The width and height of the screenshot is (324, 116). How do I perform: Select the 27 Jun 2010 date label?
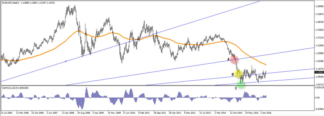(x=130, y=113)
